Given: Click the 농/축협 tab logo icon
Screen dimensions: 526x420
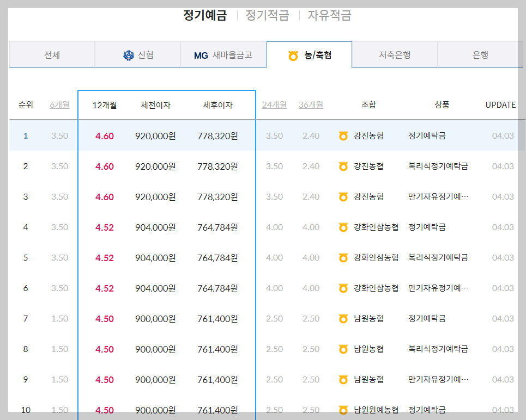Looking at the screenshot, I should [x=293, y=55].
